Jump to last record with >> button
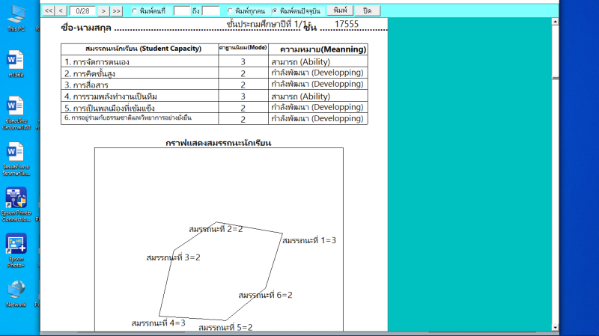Image resolution: width=599 pixels, height=336 pixels. 117,11
